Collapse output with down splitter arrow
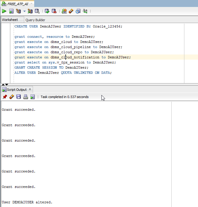198x207 pixels. point(7,84)
